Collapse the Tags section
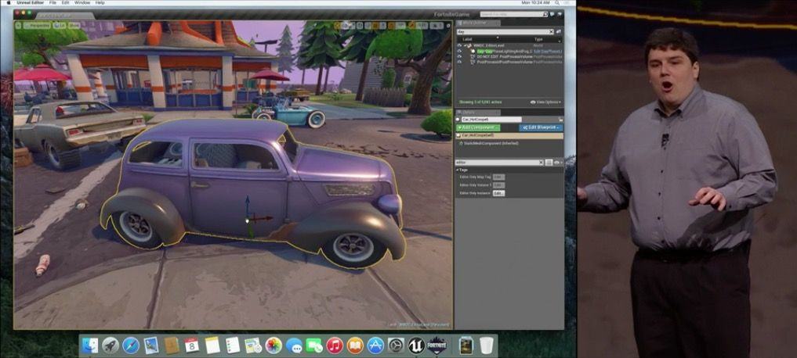 coord(458,169)
